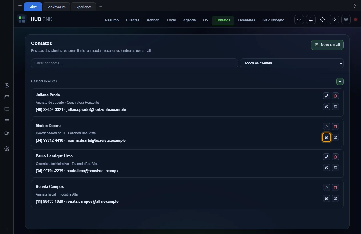Delete Paulo Henrique Lima contact
Screen dimensions: 361x234
coord(335,157)
